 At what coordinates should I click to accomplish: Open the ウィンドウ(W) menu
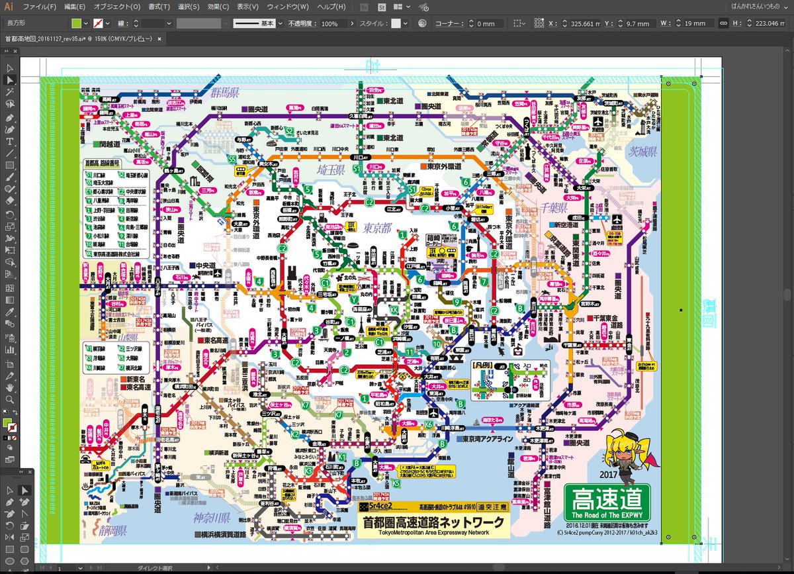click(x=287, y=7)
